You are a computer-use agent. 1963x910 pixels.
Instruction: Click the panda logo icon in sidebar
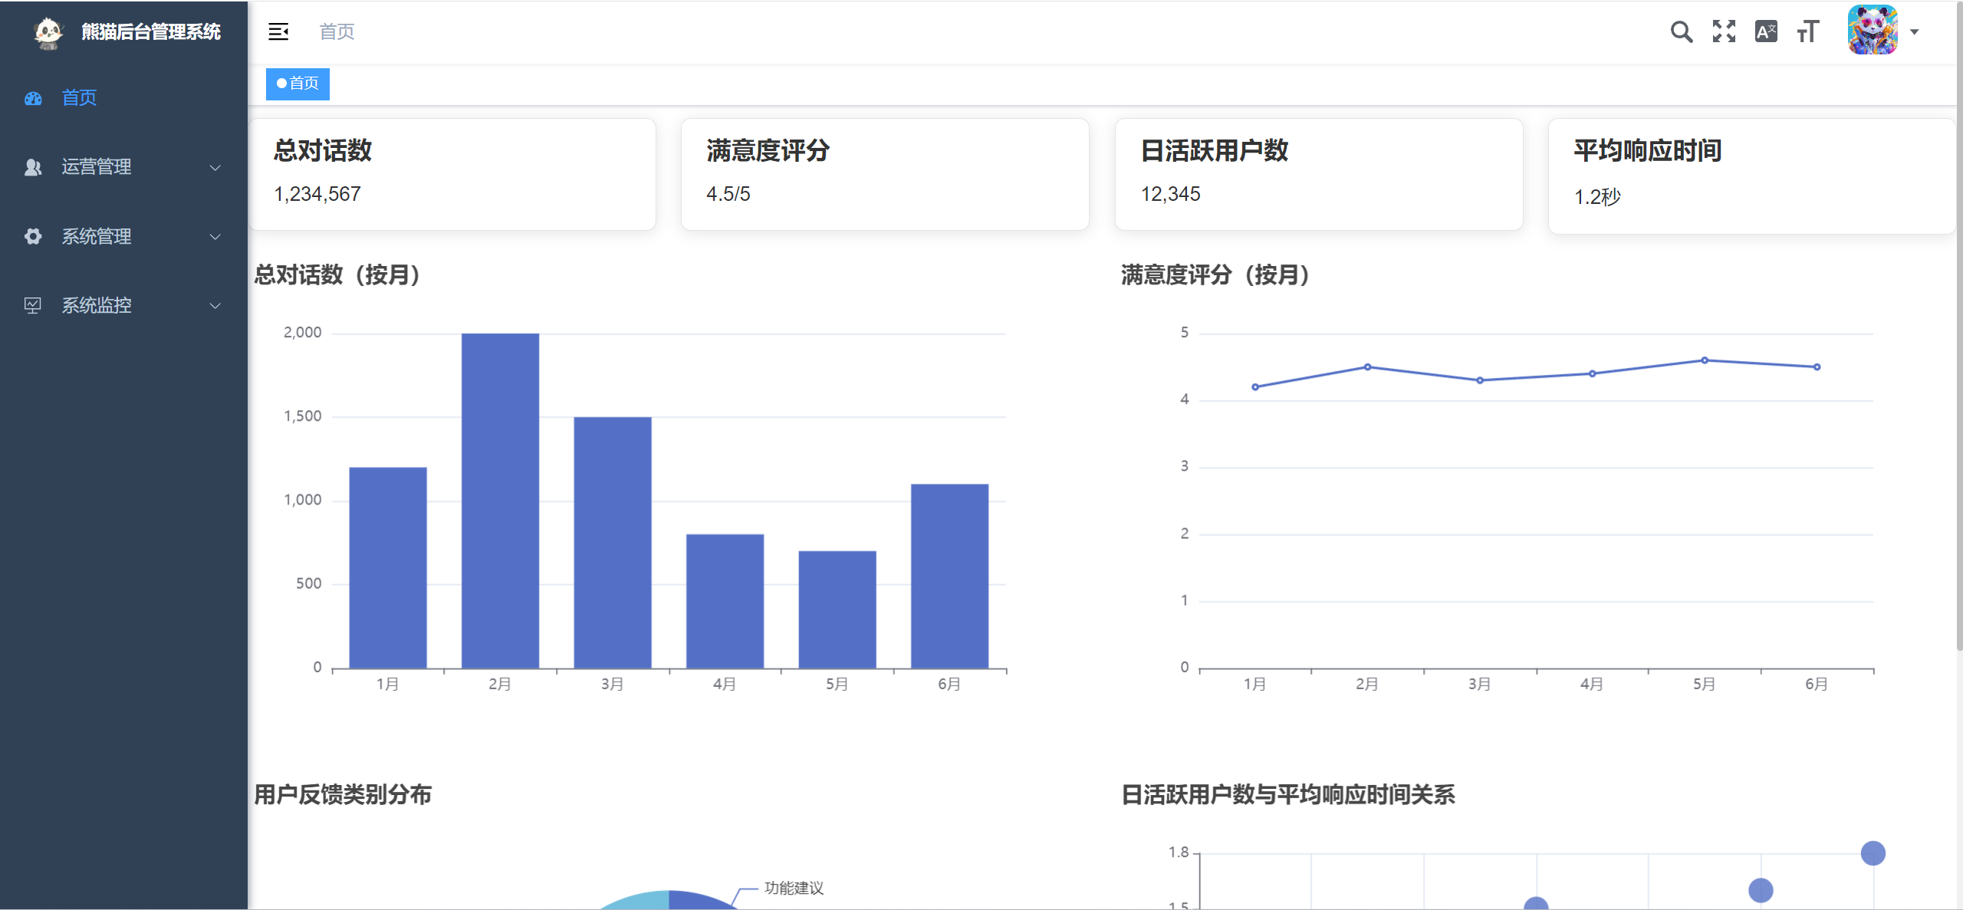[x=48, y=32]
